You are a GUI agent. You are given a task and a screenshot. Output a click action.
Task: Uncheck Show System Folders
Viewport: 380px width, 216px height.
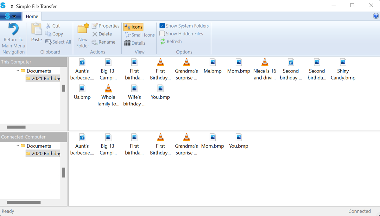(162, 26)
